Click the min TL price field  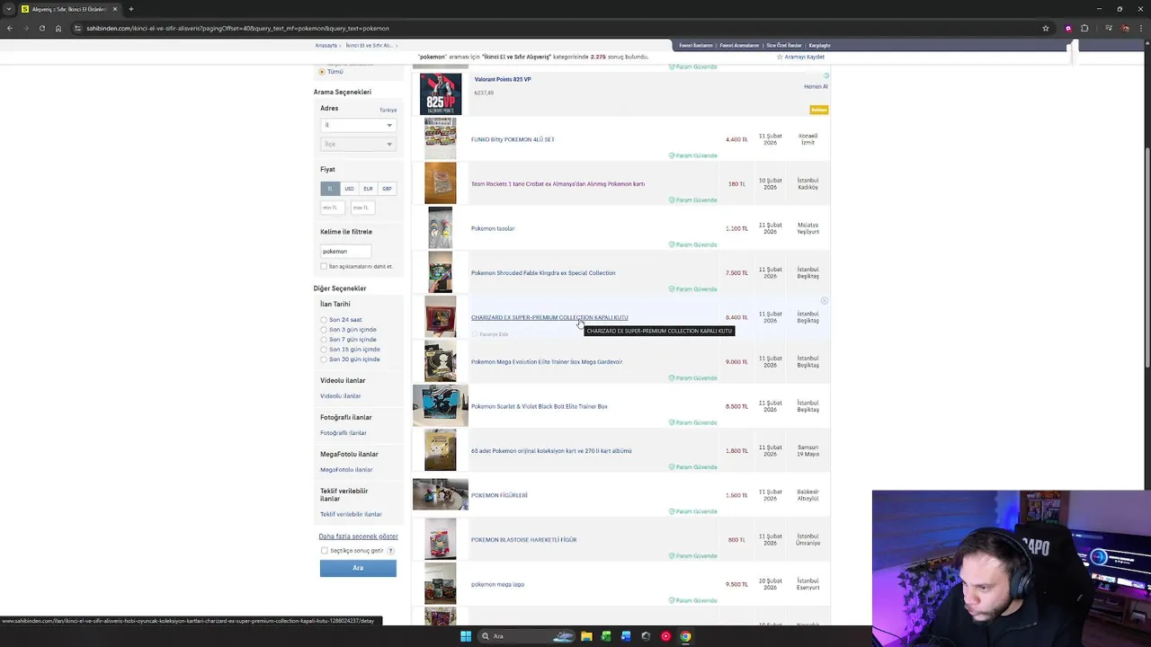334,208
